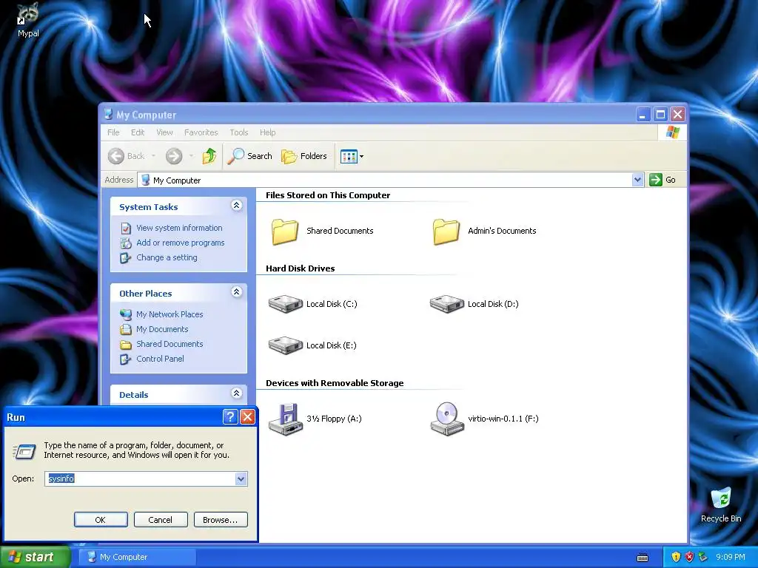Open My Documents in Other Places
Image resolution: width=758 pixels, height=568 pixels.
pyautogui.click(x=162, y=329)
